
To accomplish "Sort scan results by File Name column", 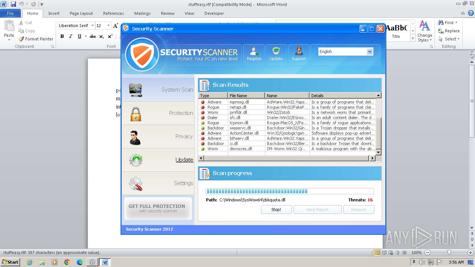I will coord(246,96).
